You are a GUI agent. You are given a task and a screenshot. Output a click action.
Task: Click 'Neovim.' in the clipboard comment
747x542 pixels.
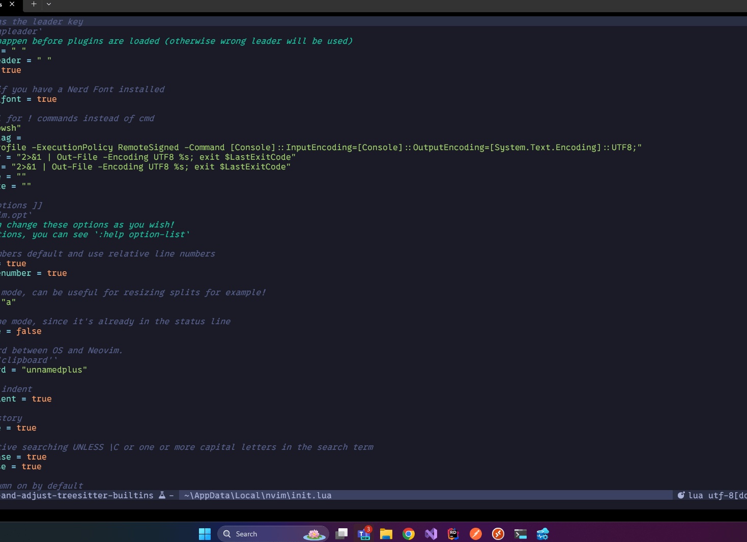(105, 351)
